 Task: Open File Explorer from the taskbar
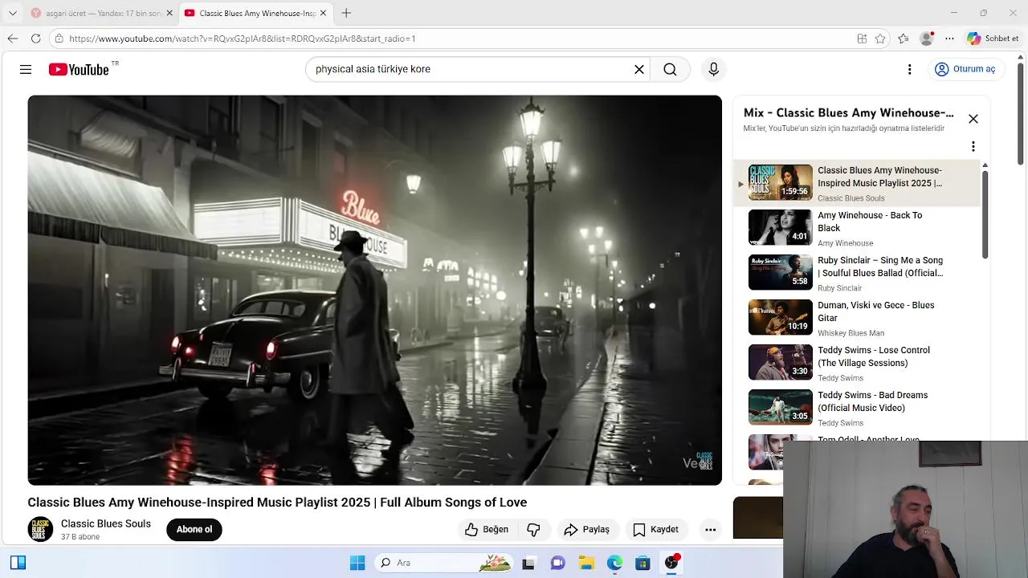pyautogui.click(x=586, y=563)
